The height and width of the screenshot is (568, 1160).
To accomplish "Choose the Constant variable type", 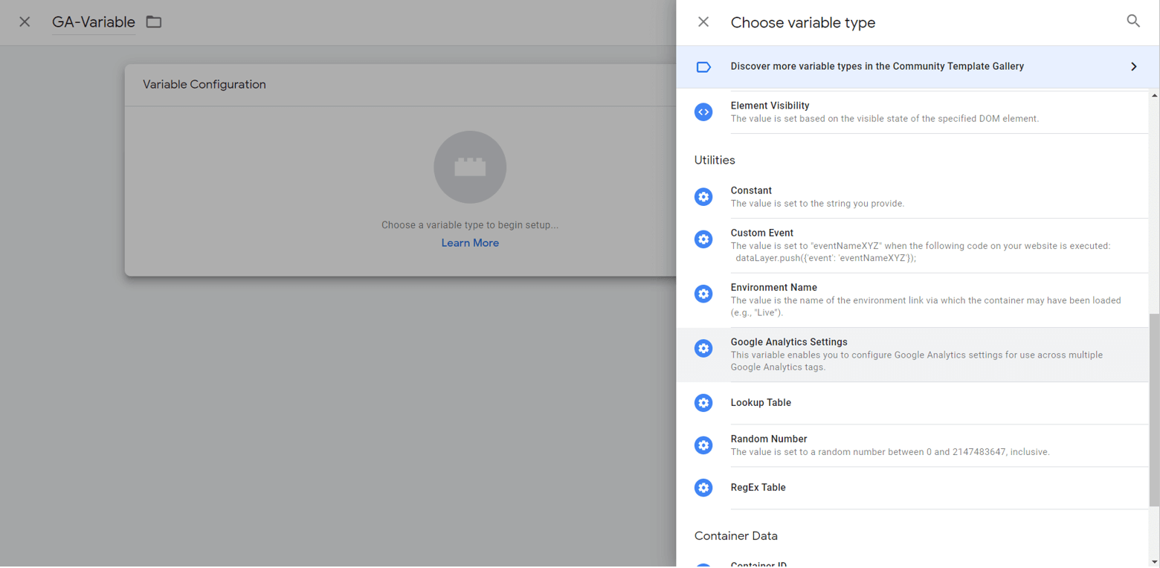I will click(912, 197).
